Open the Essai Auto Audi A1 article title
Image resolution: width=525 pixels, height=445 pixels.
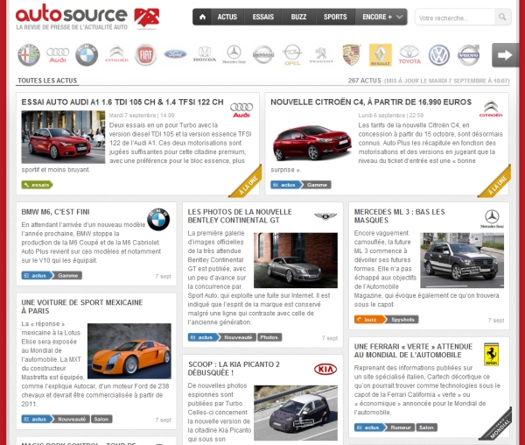(122, 102)
